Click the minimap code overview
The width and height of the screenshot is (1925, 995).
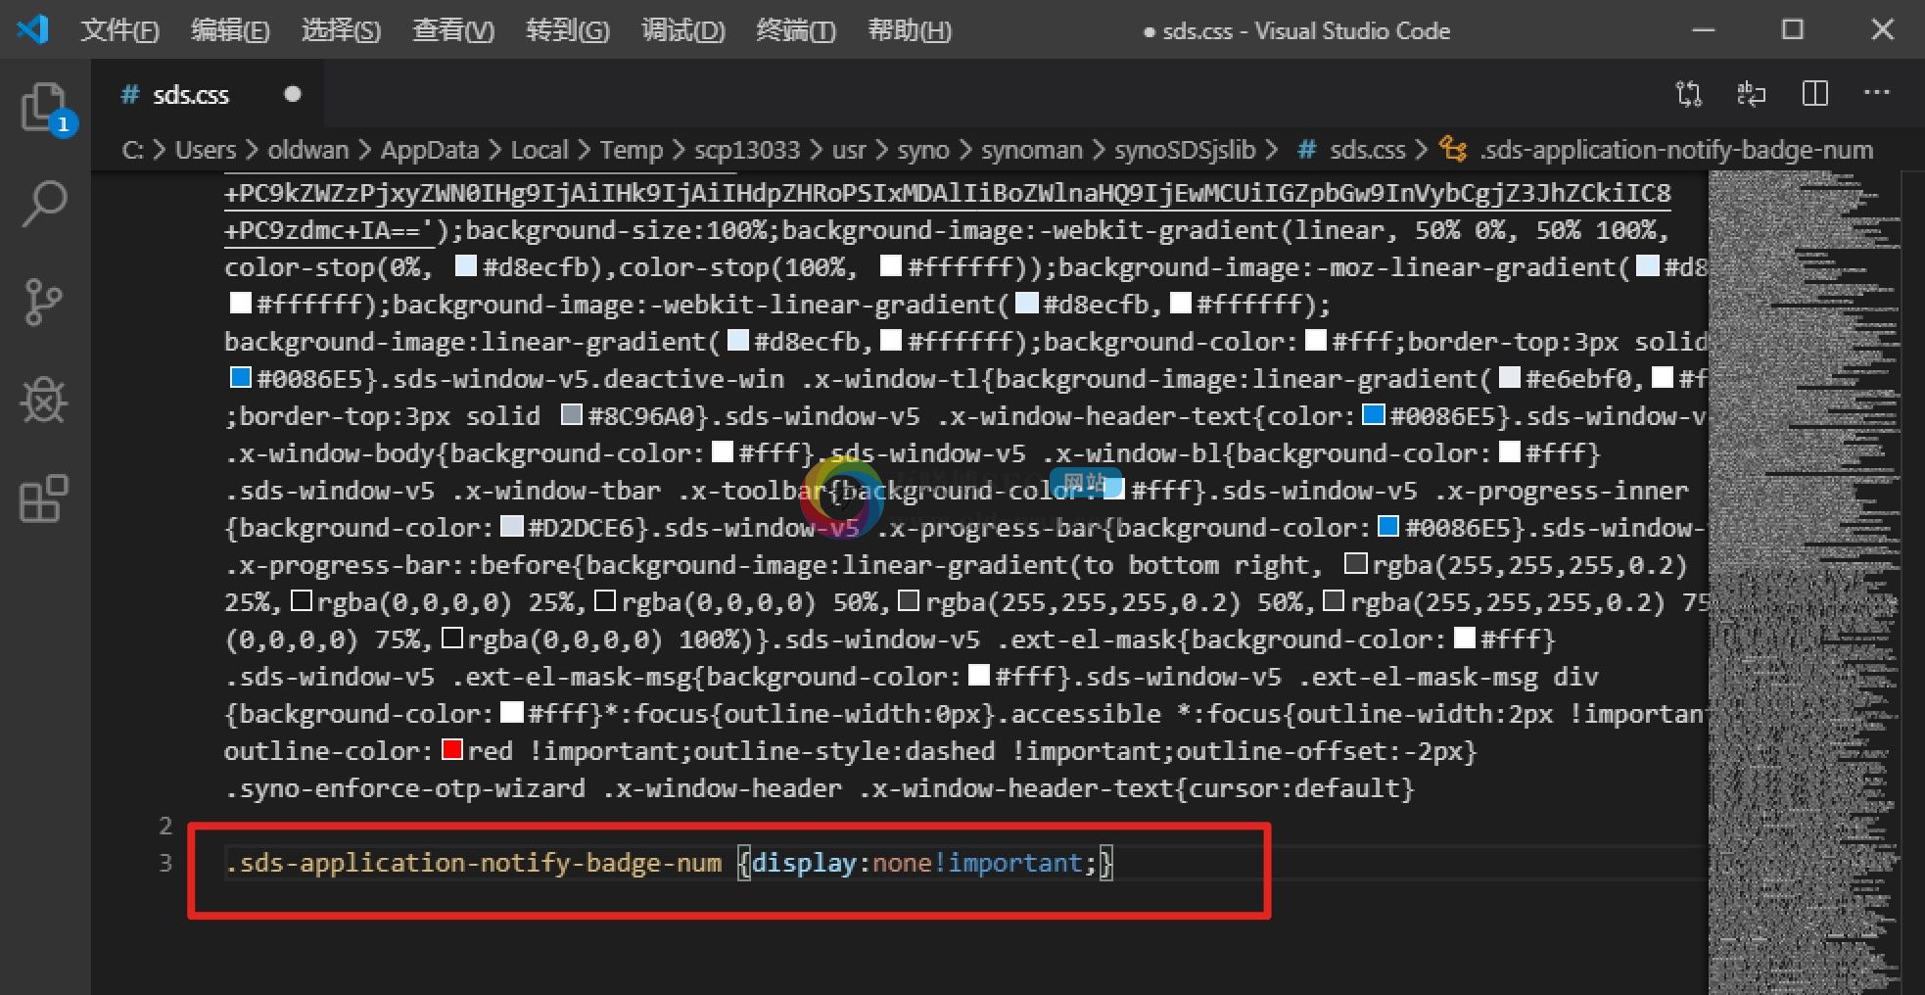point(1804,582)
